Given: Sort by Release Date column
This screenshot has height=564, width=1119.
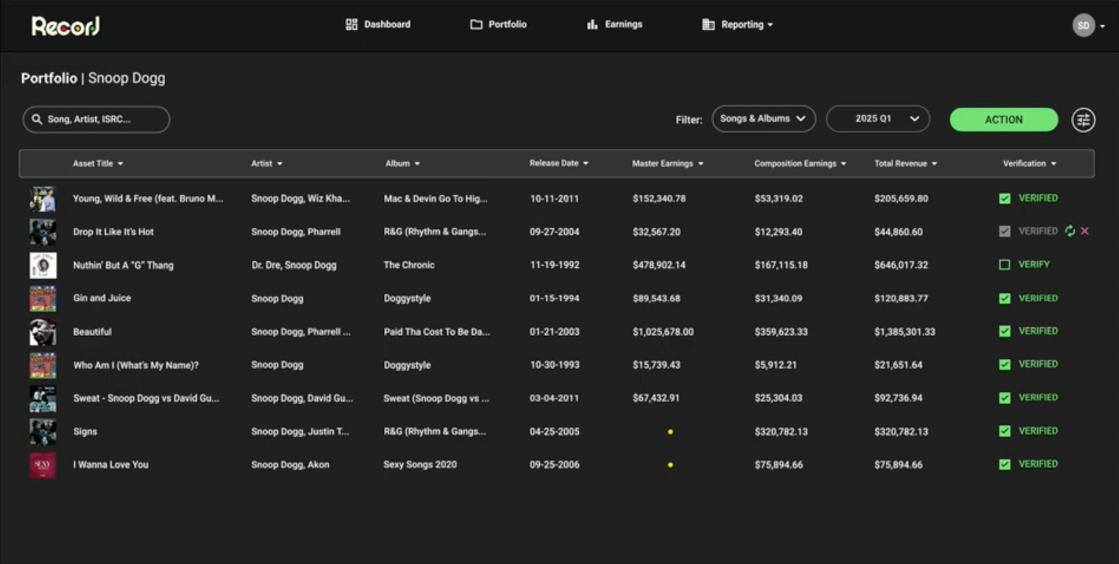Looking at the screenshot, I should [559, 164].
